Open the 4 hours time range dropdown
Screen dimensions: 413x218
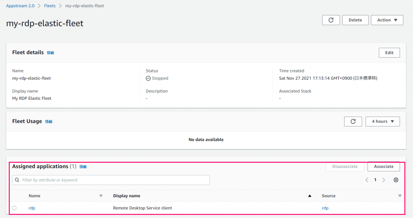pyautogui.click(x=382, y=121)
